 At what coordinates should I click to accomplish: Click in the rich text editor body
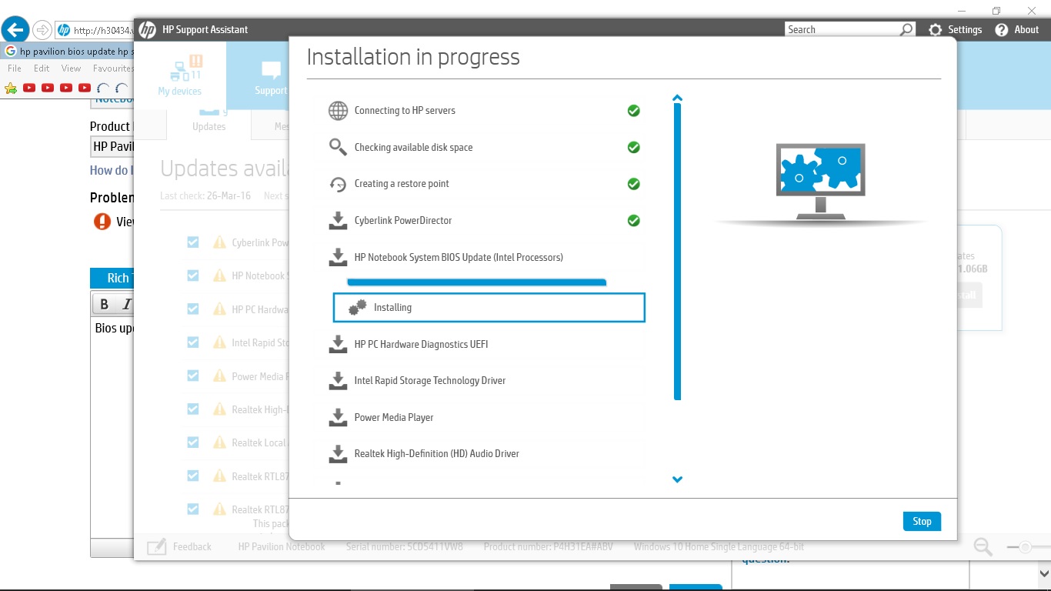coord(113,427)
